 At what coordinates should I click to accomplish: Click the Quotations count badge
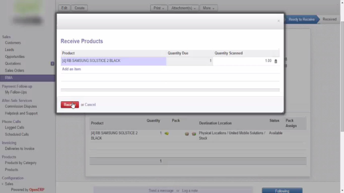52,64
